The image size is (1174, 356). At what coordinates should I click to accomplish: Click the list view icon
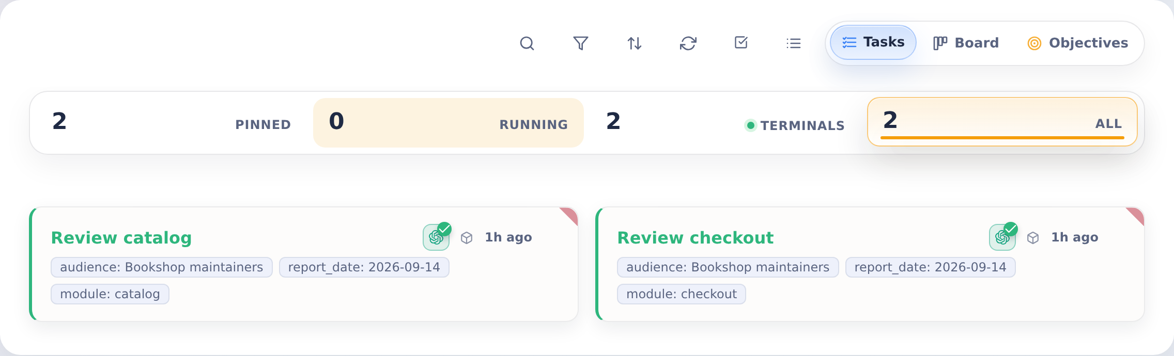click(x=793, y=43)
